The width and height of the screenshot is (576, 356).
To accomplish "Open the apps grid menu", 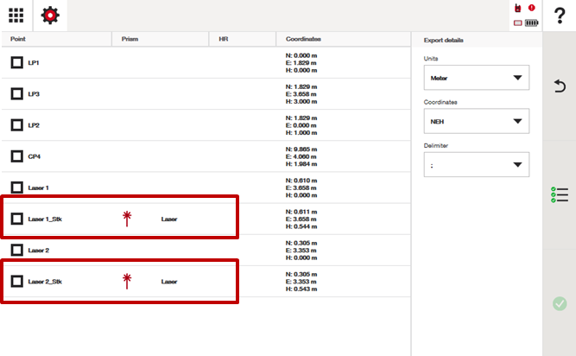I will pyautogui.click(x=16, y=15).
